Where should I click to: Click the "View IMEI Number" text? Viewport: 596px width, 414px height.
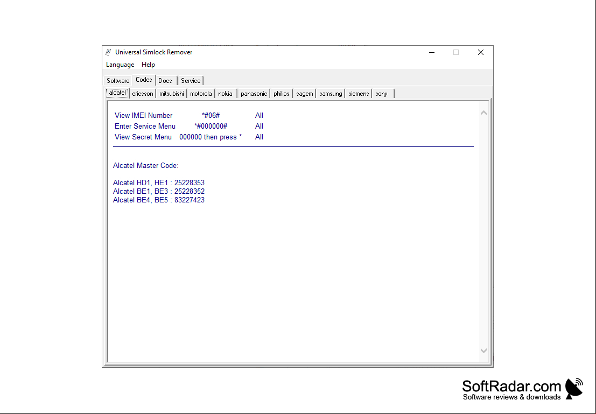pos(143,116)
